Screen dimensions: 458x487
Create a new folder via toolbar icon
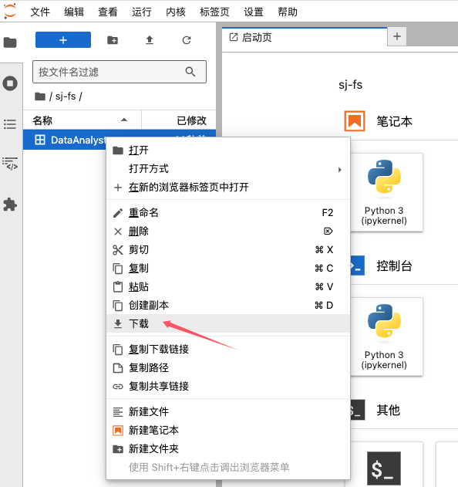coord(113,40)
